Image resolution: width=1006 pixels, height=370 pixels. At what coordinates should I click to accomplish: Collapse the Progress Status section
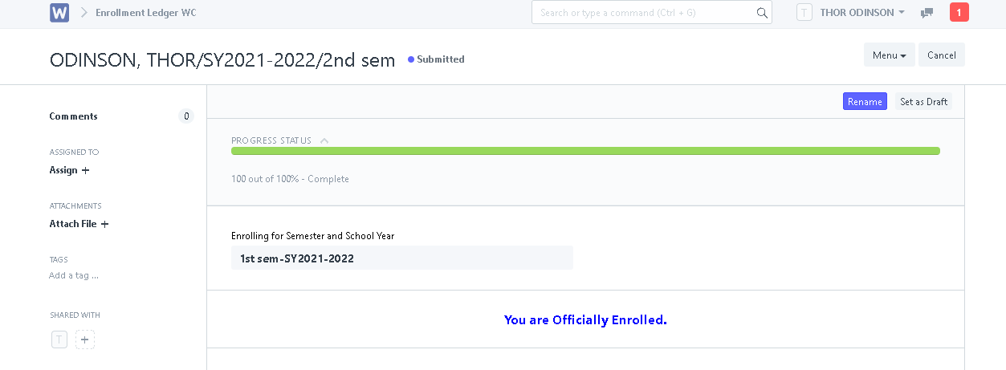pyautogui.click(x=324, y=140)
